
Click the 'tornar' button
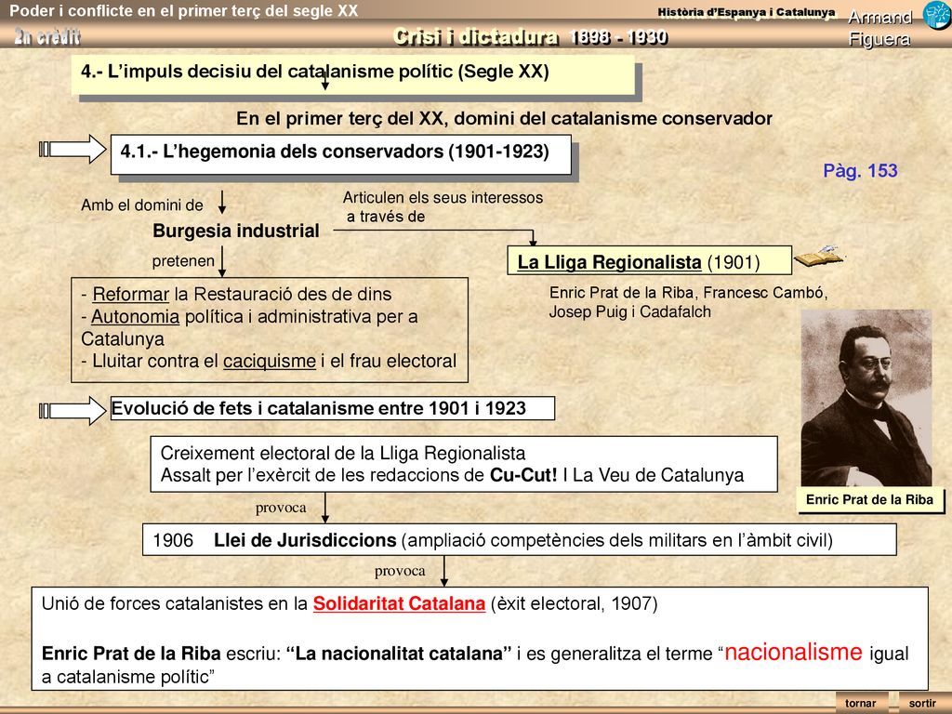pyautogui.click(x=860, y=703)
